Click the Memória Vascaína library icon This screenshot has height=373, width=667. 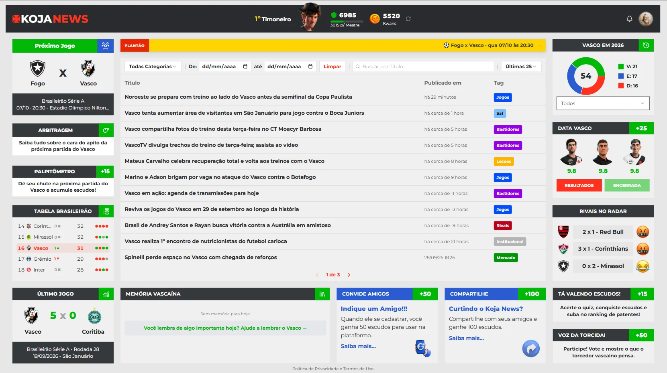(x=322, y=294)
